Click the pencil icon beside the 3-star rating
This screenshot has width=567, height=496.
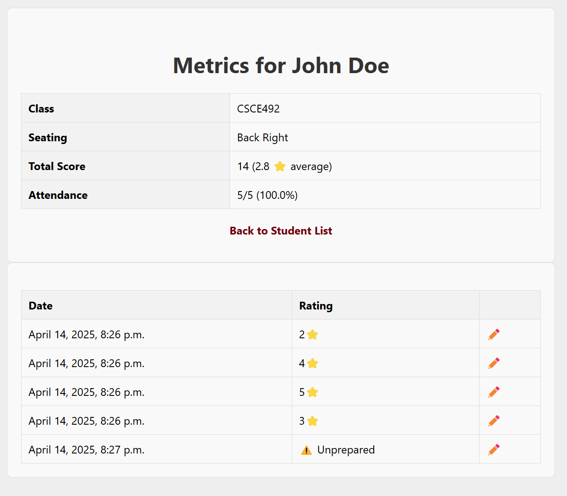click(494, 421)
